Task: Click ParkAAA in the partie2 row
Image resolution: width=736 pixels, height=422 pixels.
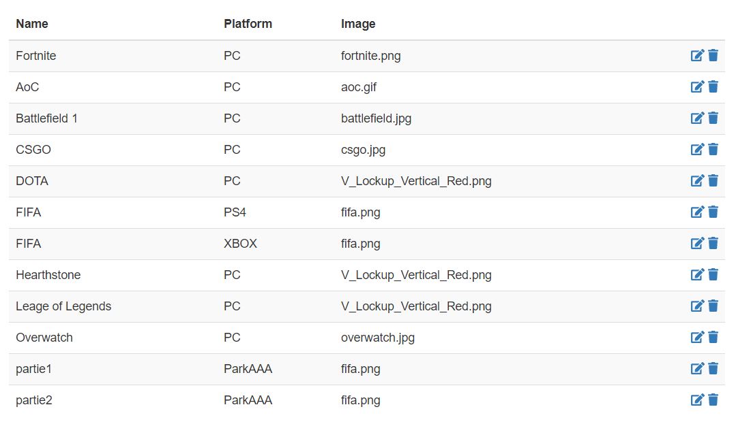Action: (x=248, y=400)
